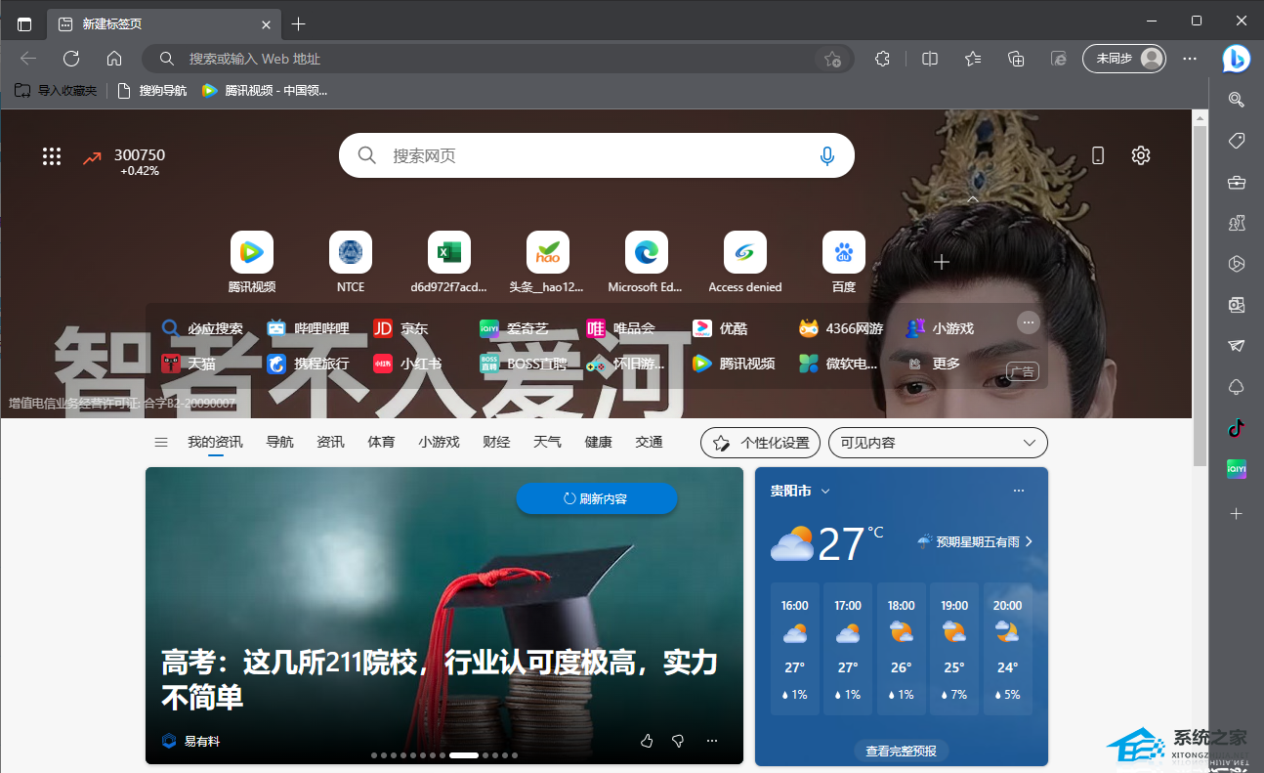Click the 导入收藏夹 favorites bar item

(x=56, y=91)
